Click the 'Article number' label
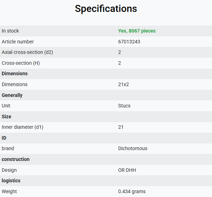 (18, 42)
